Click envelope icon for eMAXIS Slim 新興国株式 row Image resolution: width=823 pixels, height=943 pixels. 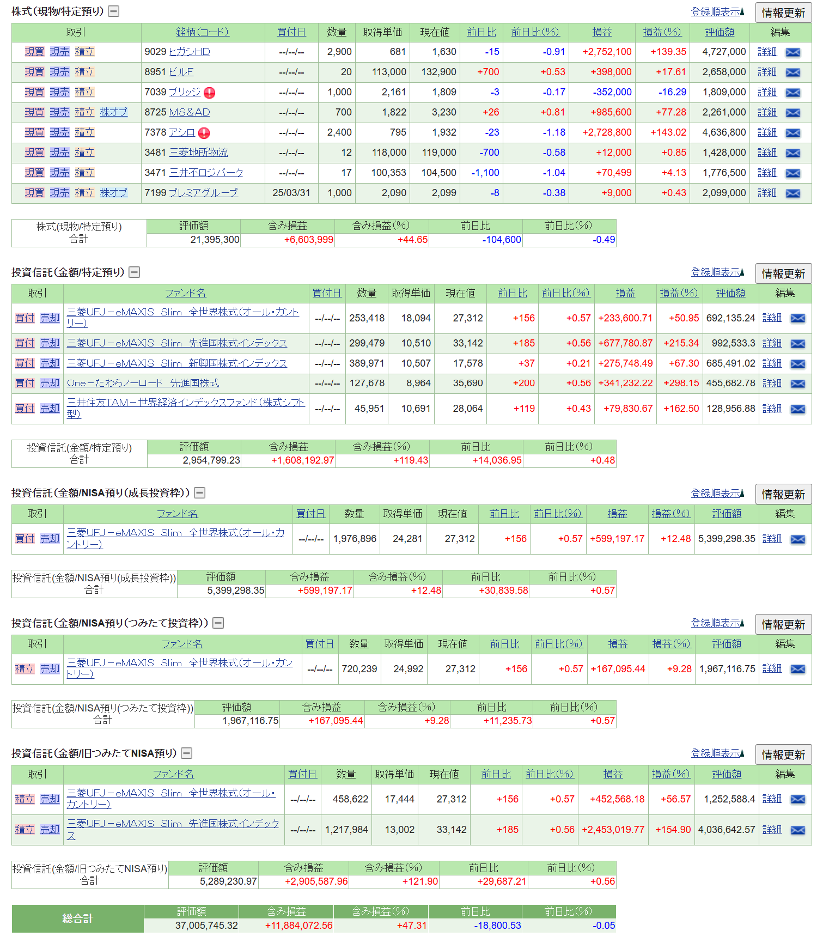click(x=798, y=364)
